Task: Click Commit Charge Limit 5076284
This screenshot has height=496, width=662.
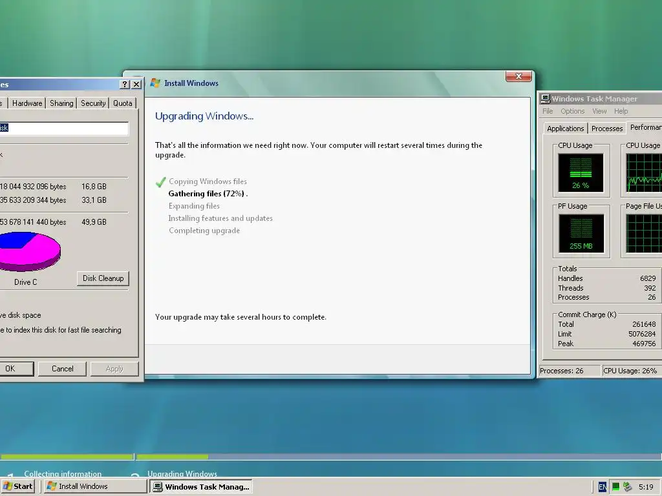Action: pos(642,334)
